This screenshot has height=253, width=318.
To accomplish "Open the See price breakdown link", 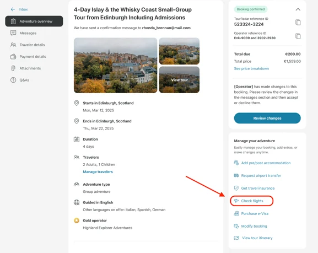I will pos(251,68).
